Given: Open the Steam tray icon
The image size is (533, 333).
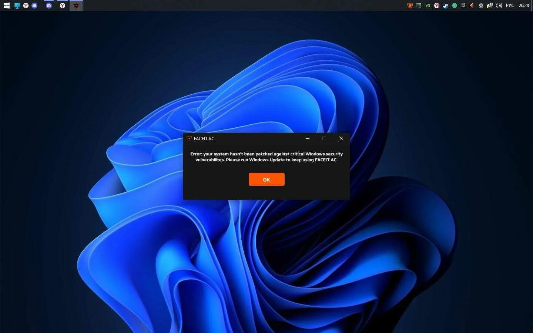Looking at the screenshot, I should coord(445,6).
